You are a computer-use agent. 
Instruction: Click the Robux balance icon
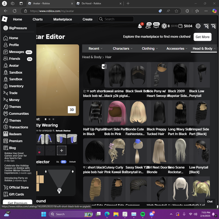[164, 26]
